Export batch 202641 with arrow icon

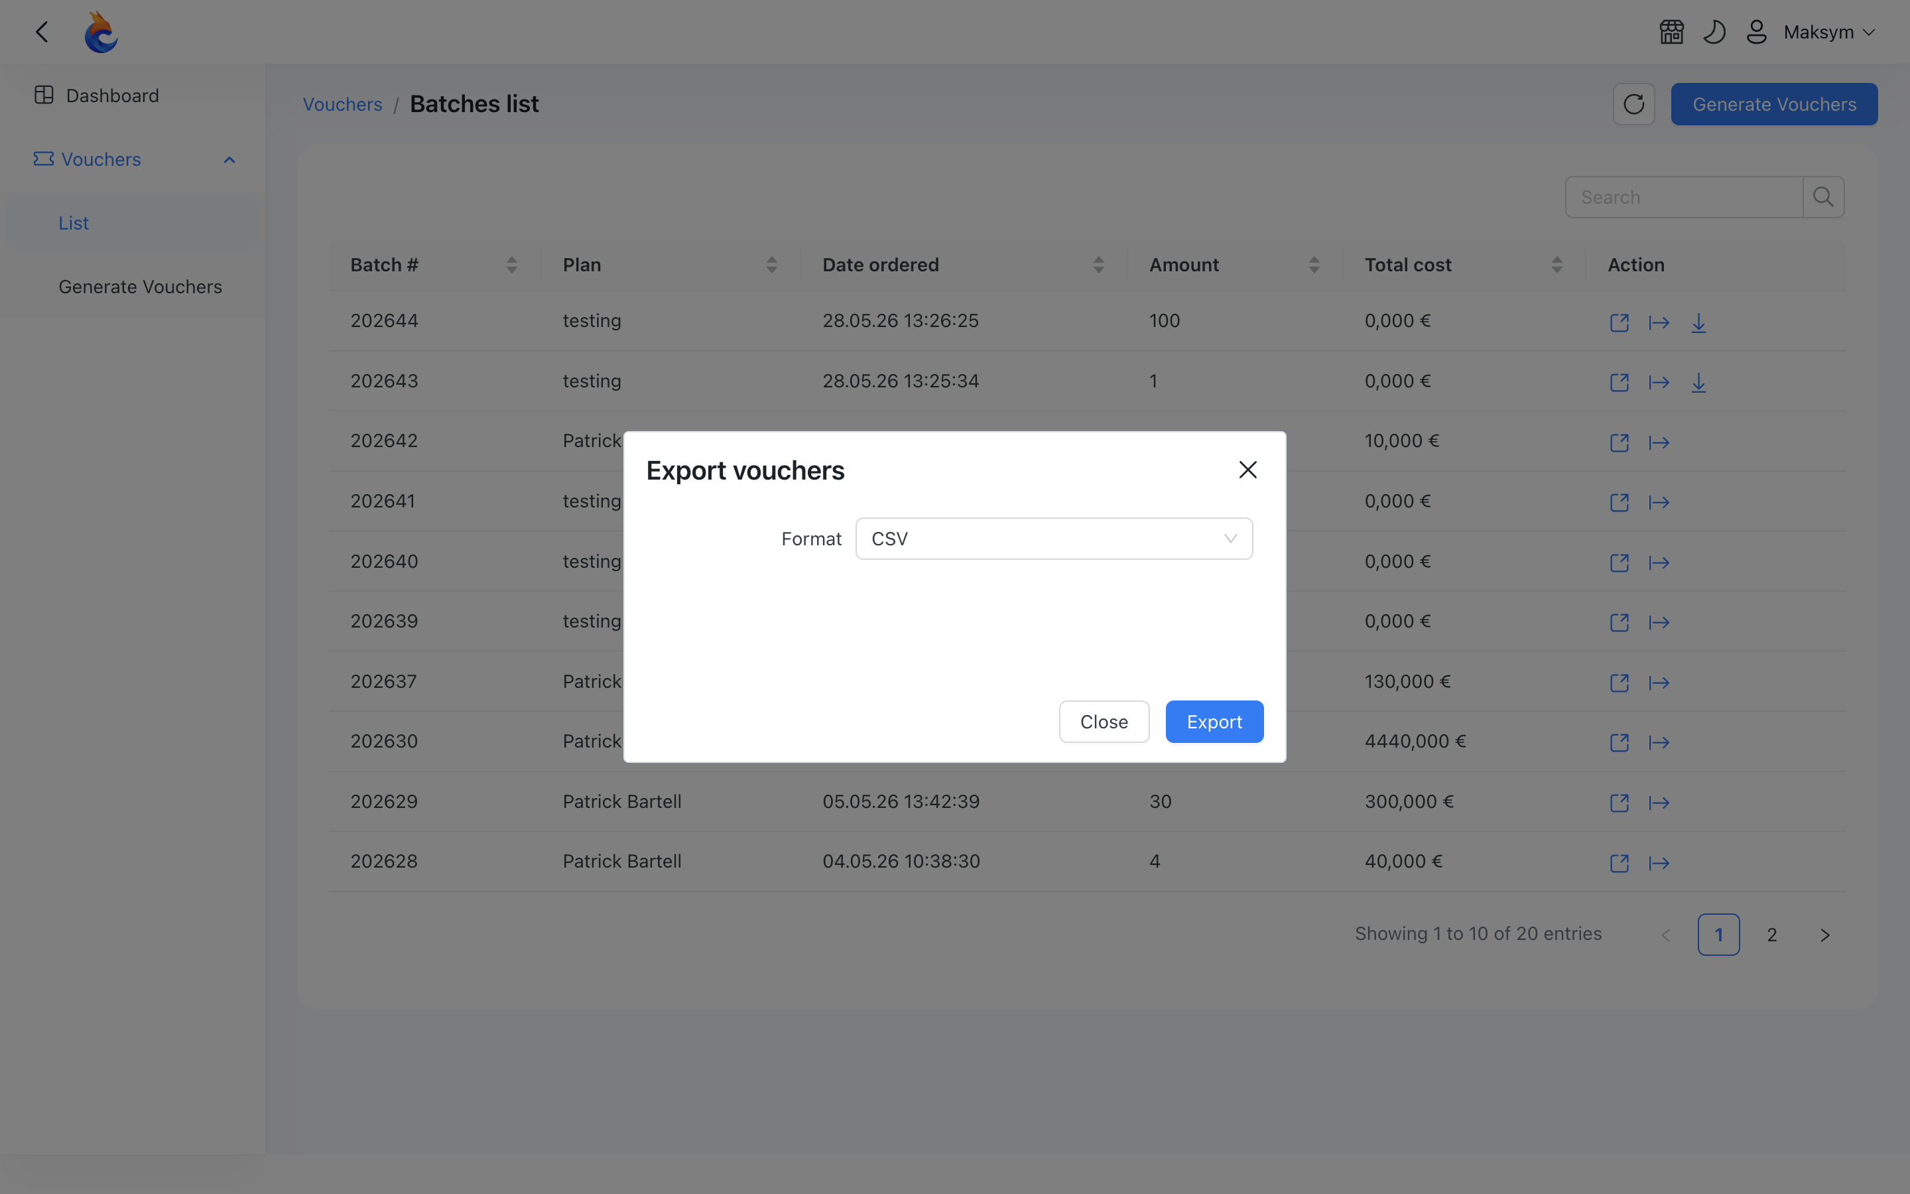tap(1659, 502)
